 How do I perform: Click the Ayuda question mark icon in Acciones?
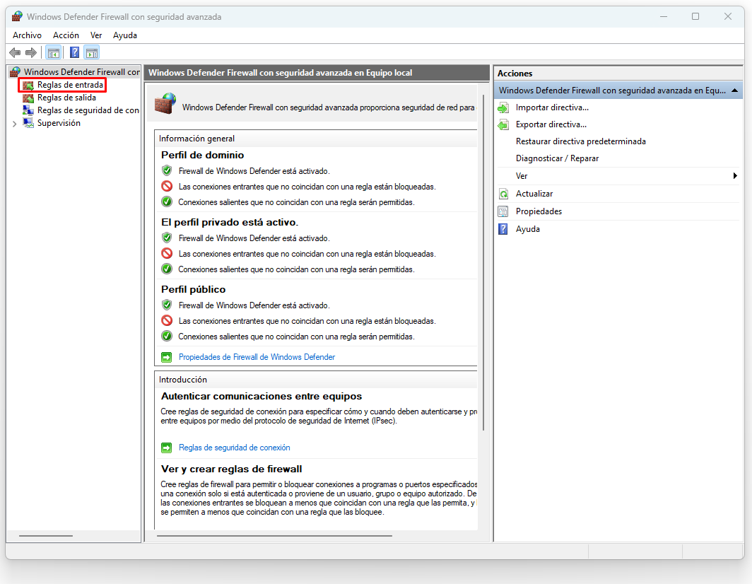tap(503, 229)
